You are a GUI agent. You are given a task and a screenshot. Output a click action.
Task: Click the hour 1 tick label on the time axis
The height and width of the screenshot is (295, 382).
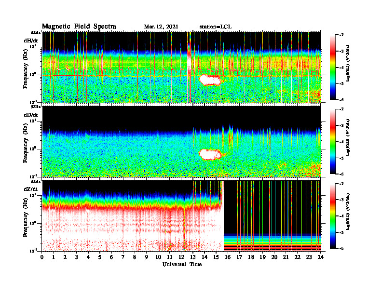[x=54, y=257]
